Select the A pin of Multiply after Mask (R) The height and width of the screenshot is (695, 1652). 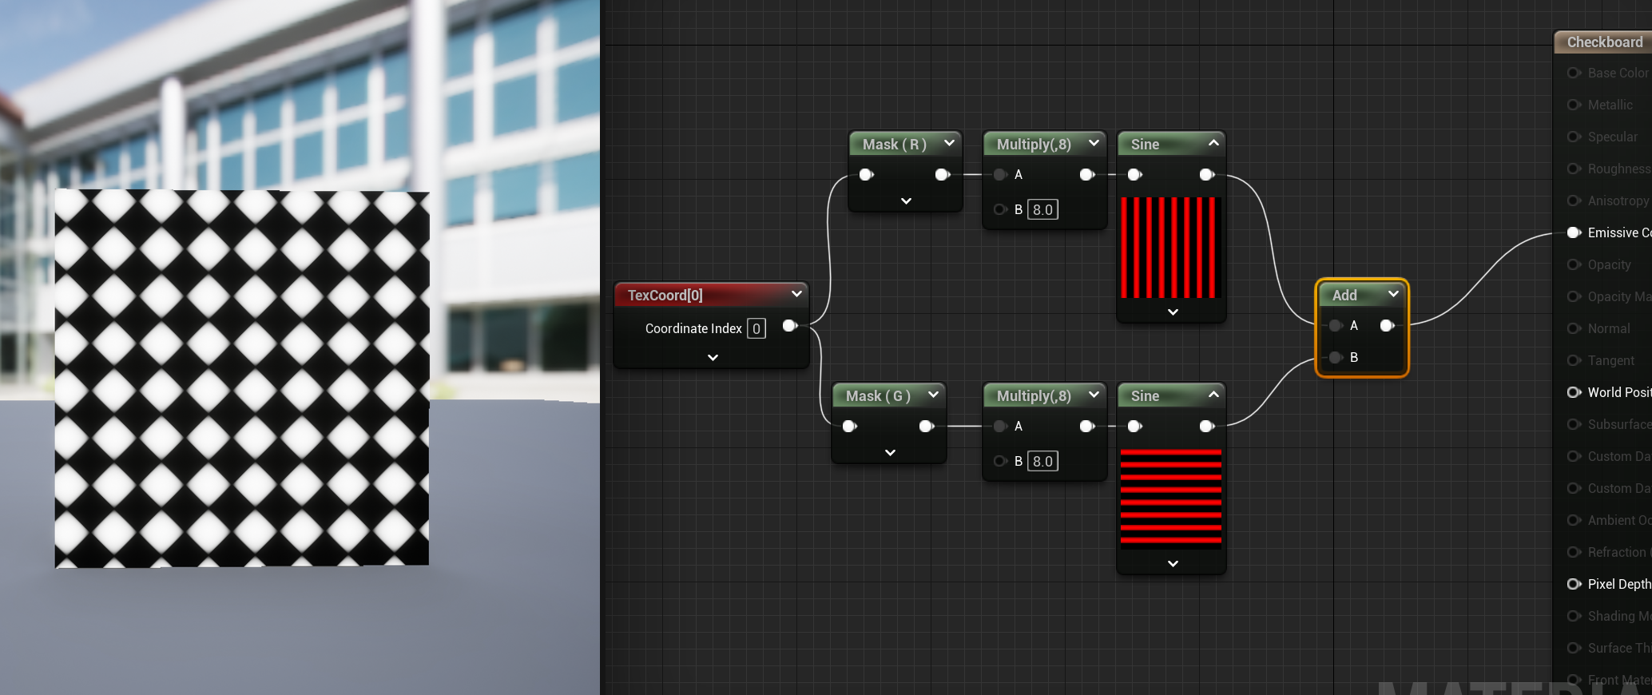1000,175
